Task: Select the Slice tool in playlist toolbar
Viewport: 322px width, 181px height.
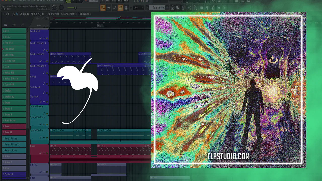Action: pyautogui.click(x=32, y=14)
